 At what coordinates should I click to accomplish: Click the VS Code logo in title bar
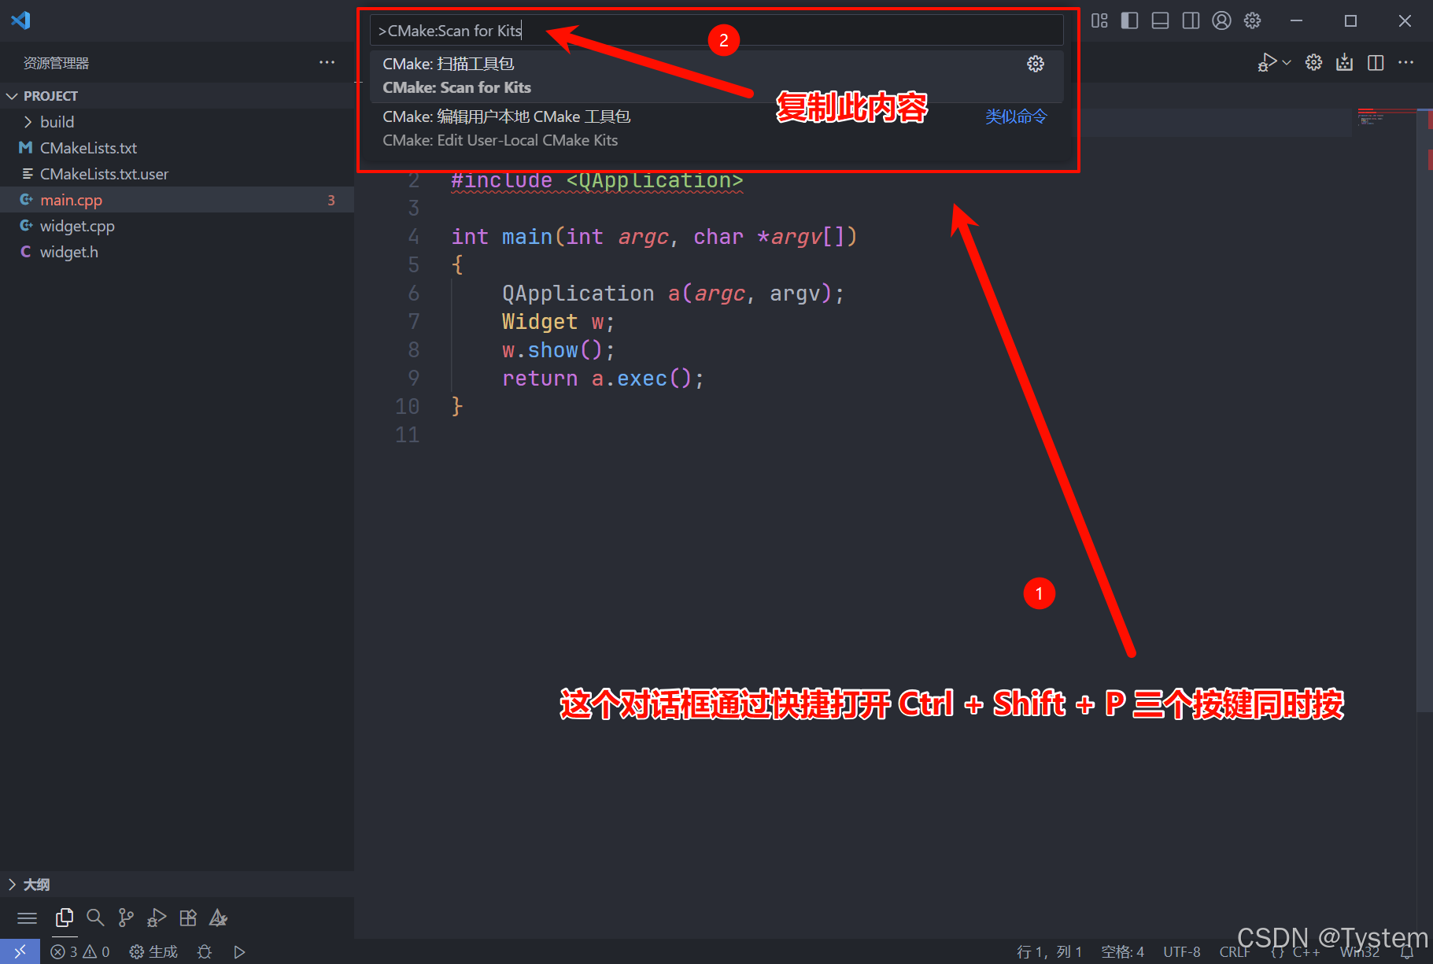[20, 20]
